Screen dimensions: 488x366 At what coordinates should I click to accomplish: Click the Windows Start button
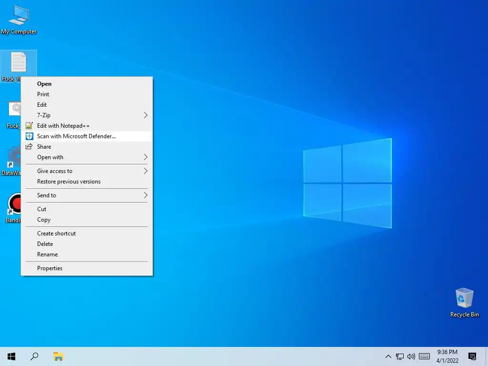point(11,356)
